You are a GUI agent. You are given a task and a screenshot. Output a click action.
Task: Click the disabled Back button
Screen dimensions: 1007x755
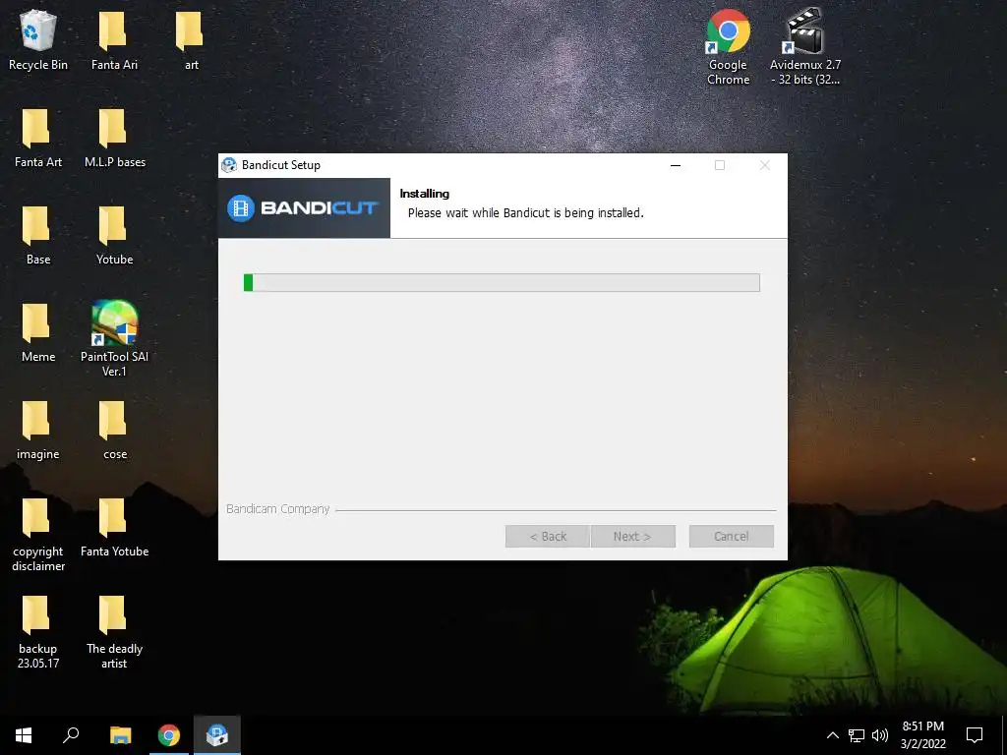tap(547, 536)
